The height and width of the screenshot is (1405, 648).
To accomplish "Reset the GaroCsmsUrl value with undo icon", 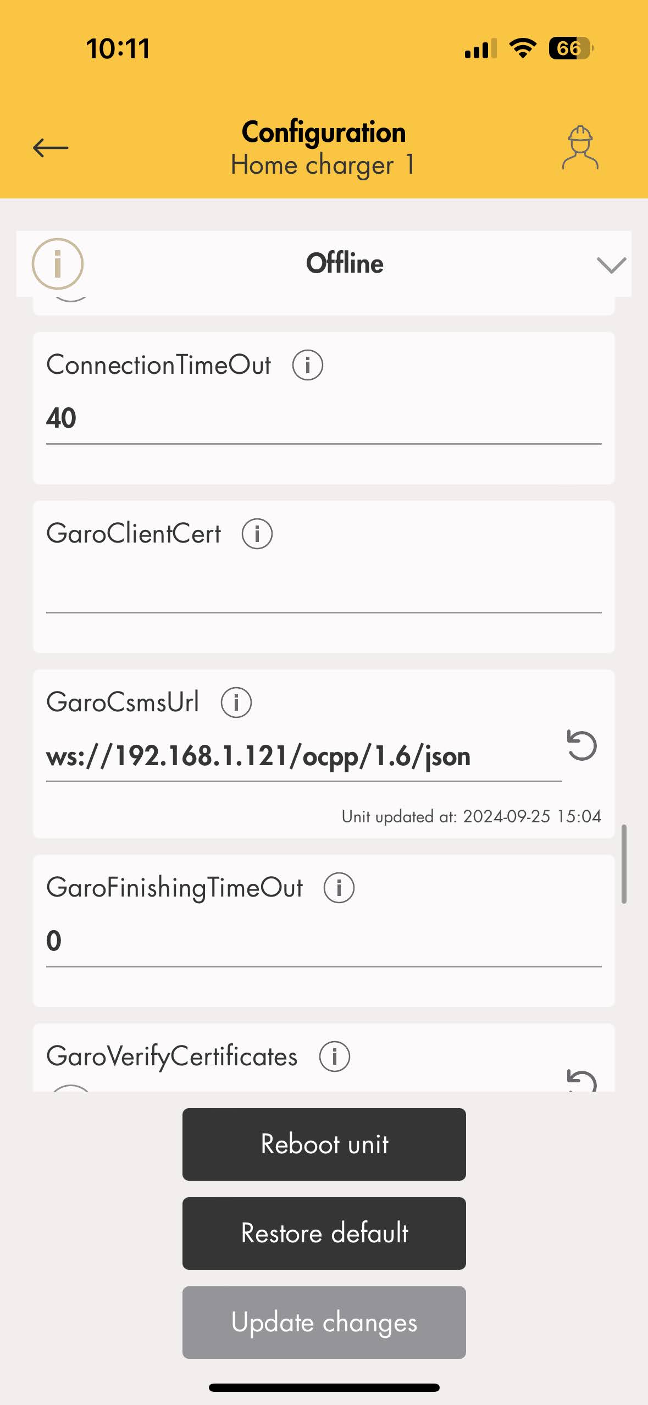I will tap(581, 746).
